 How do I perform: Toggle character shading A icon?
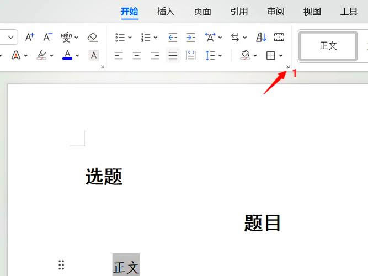94,55
